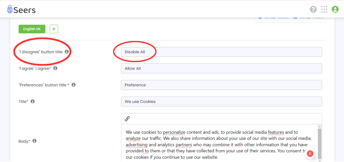Add a new language with plus button
This screenshot has width=344, height=162.
(54, 29)
